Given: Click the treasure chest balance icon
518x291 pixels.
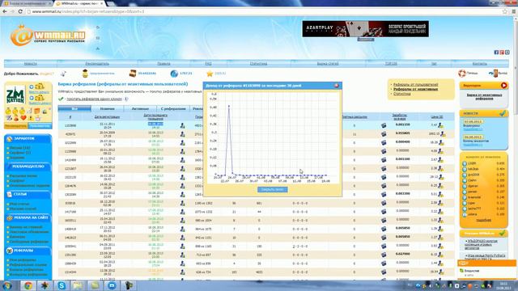Looking at the screenshot, I should [133, 74].
